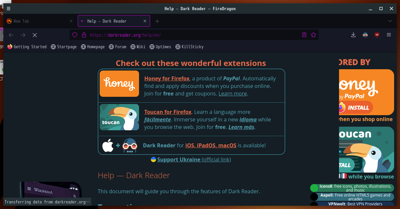Follow the Honey for Firefox link
400x209 pixels.
point(167,79)
